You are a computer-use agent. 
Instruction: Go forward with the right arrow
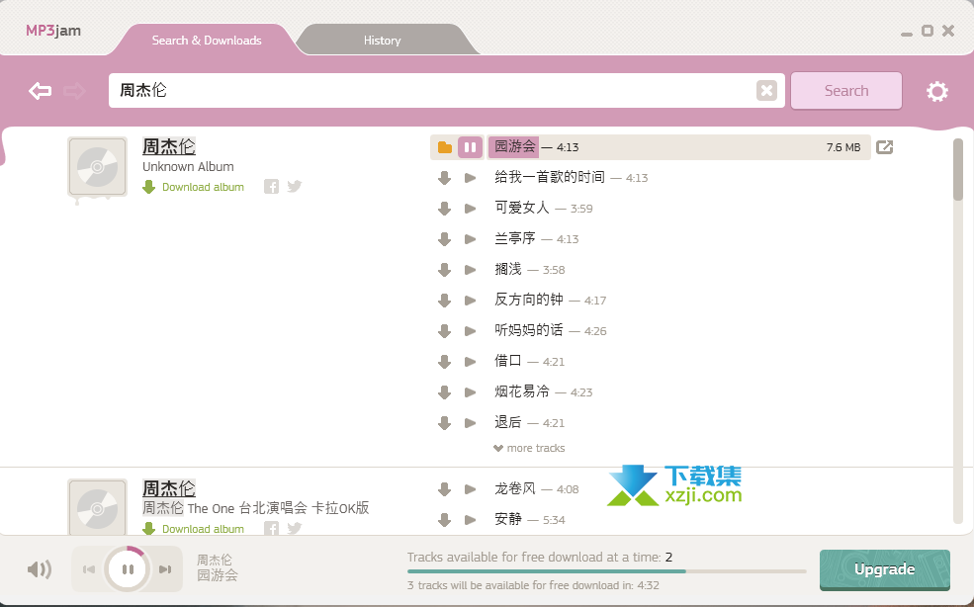[x=74, y=91]
